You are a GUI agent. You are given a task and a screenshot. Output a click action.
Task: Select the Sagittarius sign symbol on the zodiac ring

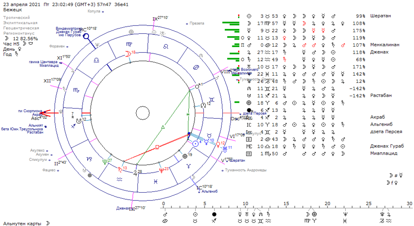point(73,126)
